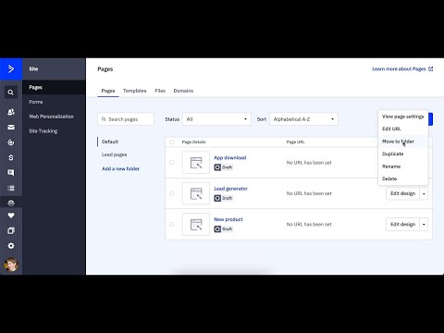Open the Automations icon in sidebar

pos(11,142)
